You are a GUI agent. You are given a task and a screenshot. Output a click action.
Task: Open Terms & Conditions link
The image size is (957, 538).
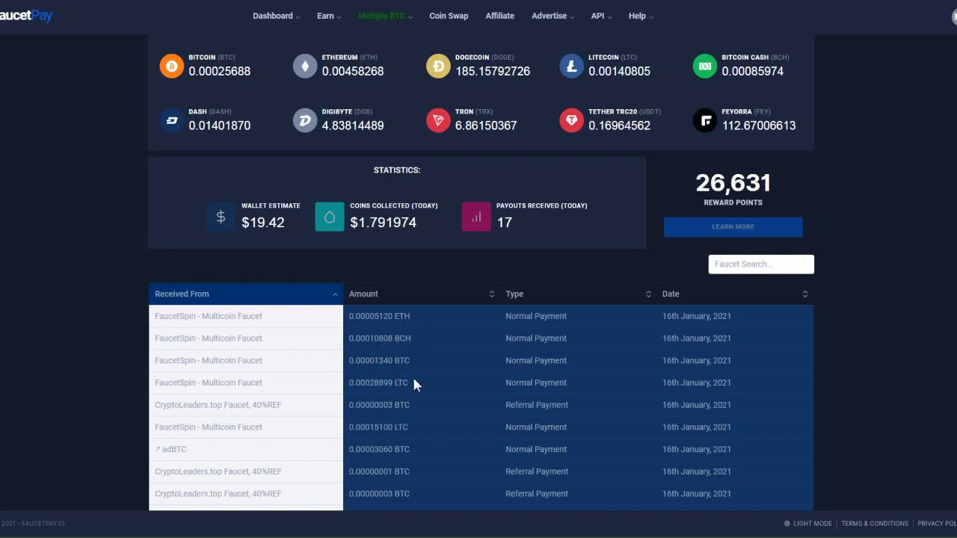(875, 524)
